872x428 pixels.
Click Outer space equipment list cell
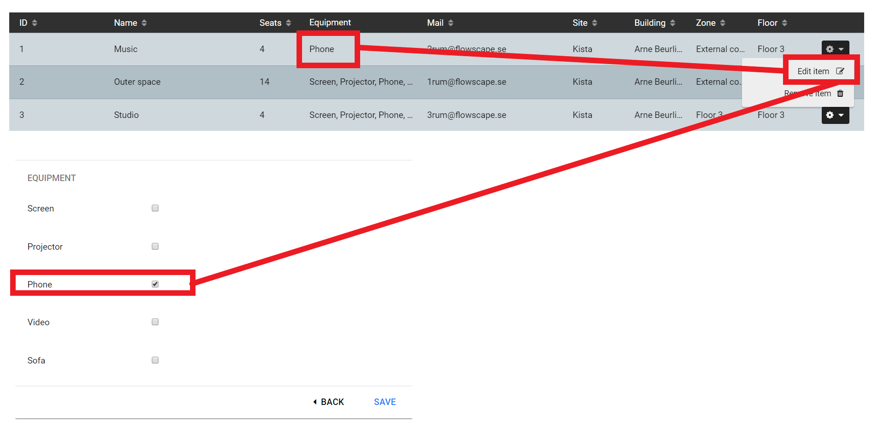click(361, 82)
